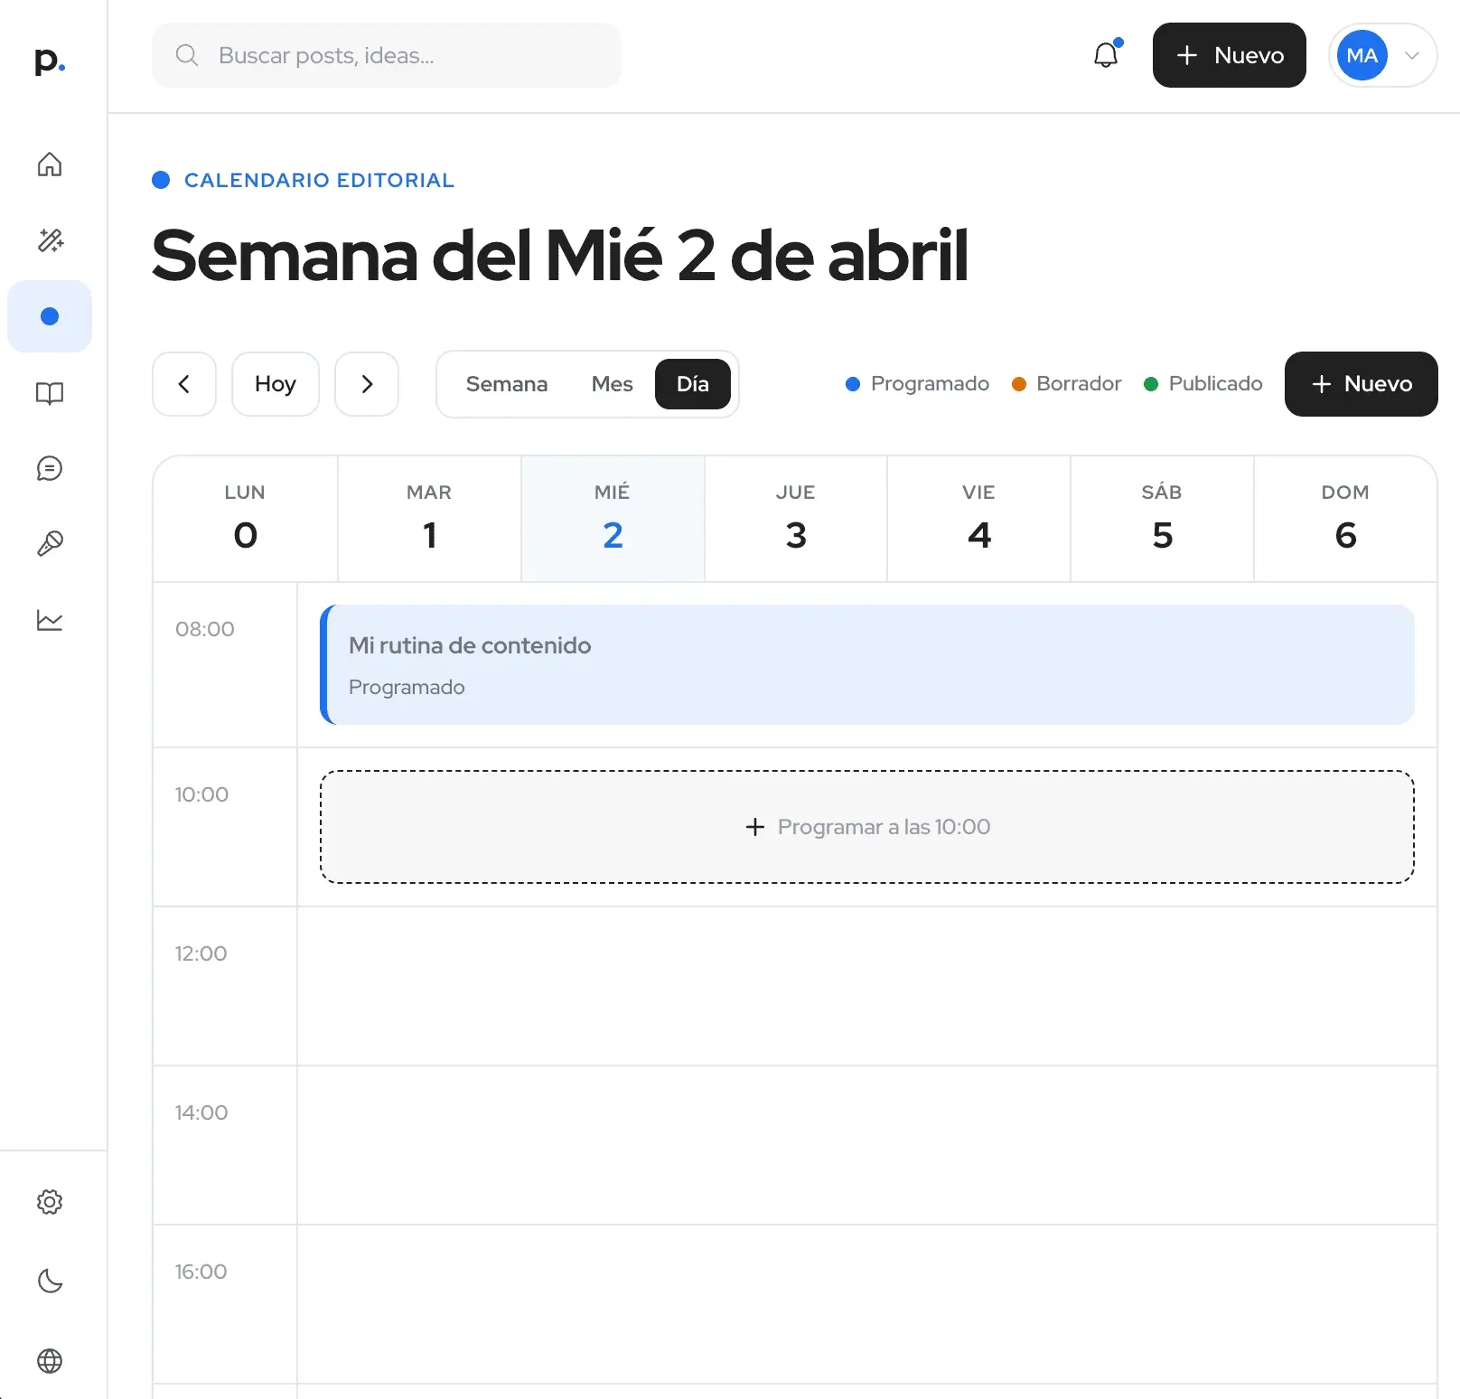Click the 12:00 time label
Viewport: 1460px width, 1399px height.
click(201, 953)
